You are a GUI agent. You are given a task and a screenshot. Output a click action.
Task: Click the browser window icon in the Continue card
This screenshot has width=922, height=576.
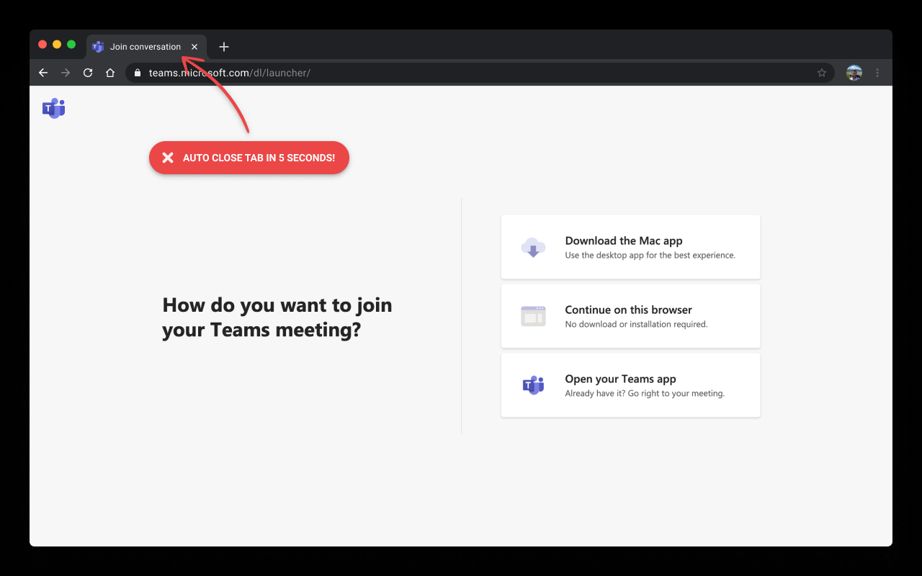click(533, 316)
